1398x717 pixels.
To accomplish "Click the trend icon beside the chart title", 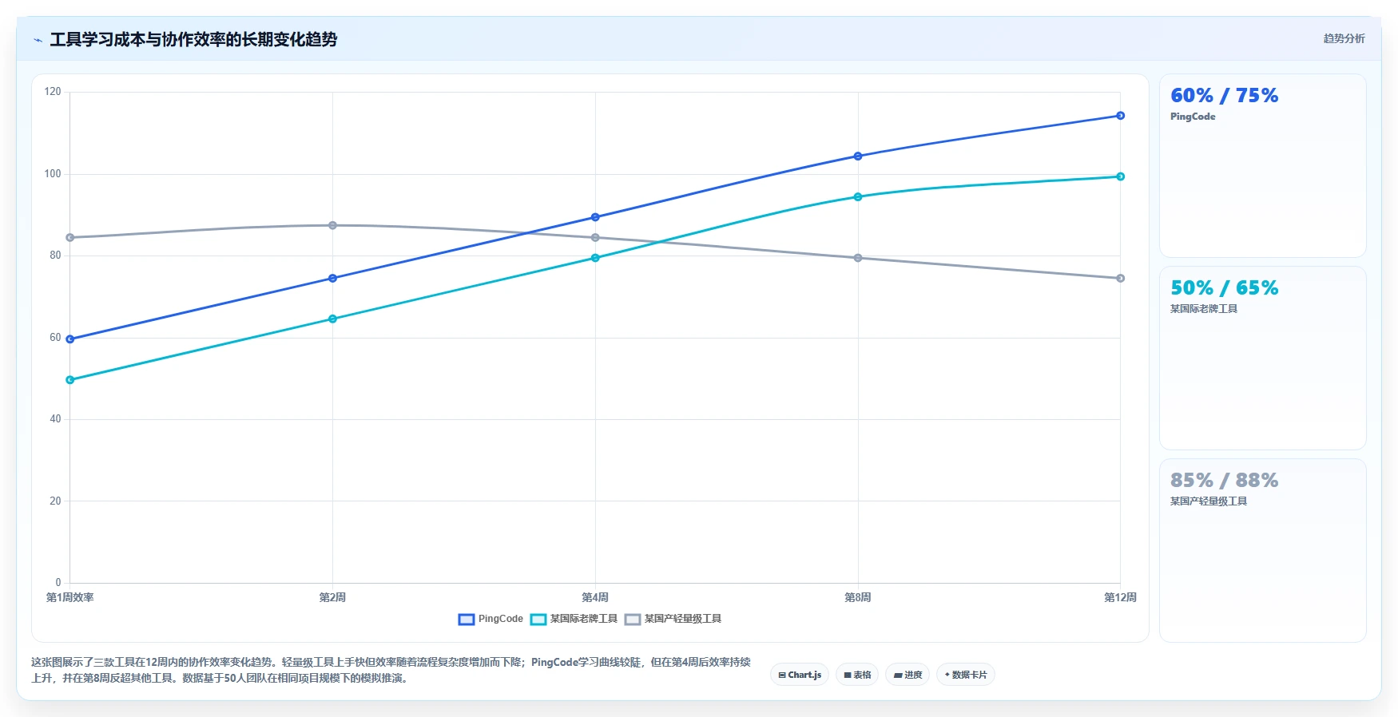I will pos(38,40).
